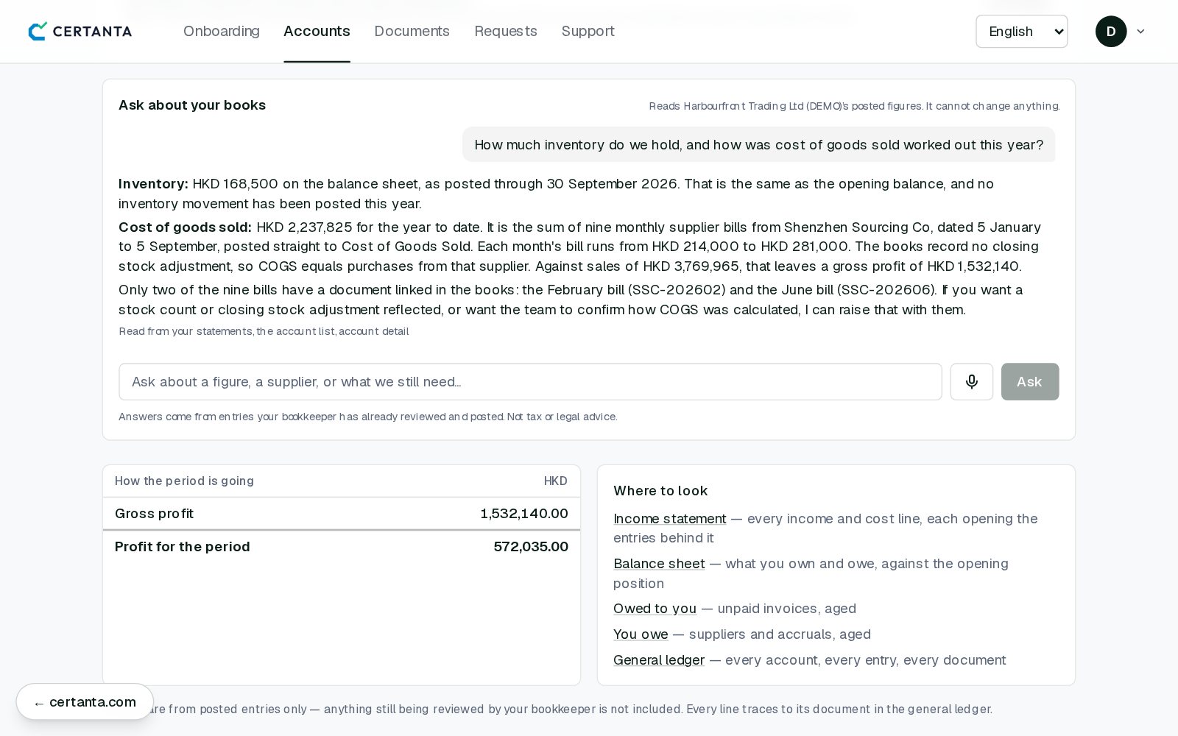Click the 'Where to look' heading

660,491
